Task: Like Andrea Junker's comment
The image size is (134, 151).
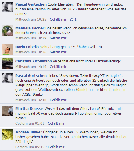Action: (x=56, y=147)
